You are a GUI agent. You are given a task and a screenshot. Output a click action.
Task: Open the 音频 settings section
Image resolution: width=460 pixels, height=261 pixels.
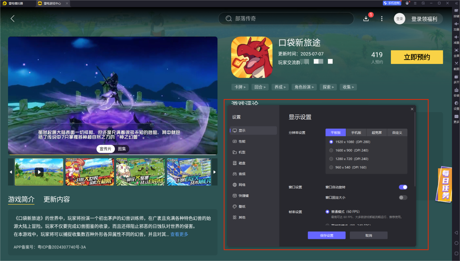(x=253, y=174)
